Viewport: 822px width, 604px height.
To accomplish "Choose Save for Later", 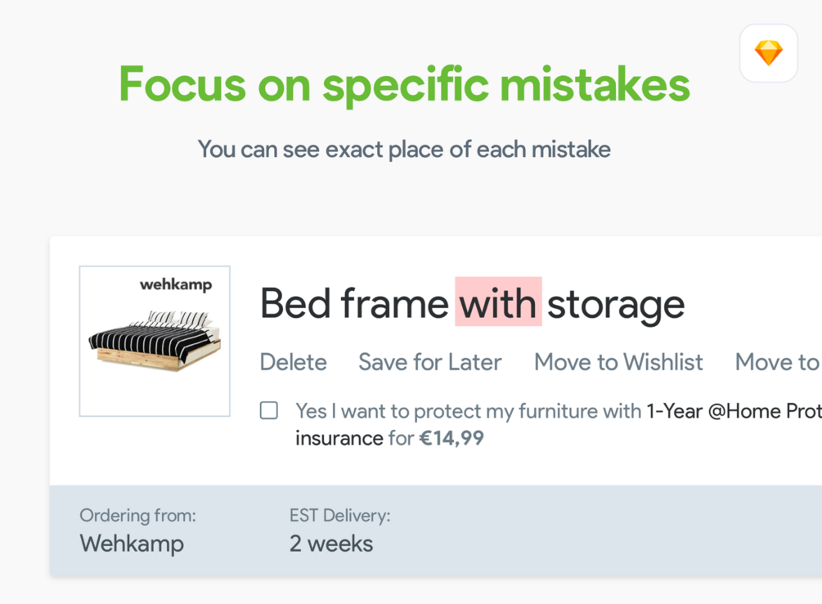I will pos(430,362).
